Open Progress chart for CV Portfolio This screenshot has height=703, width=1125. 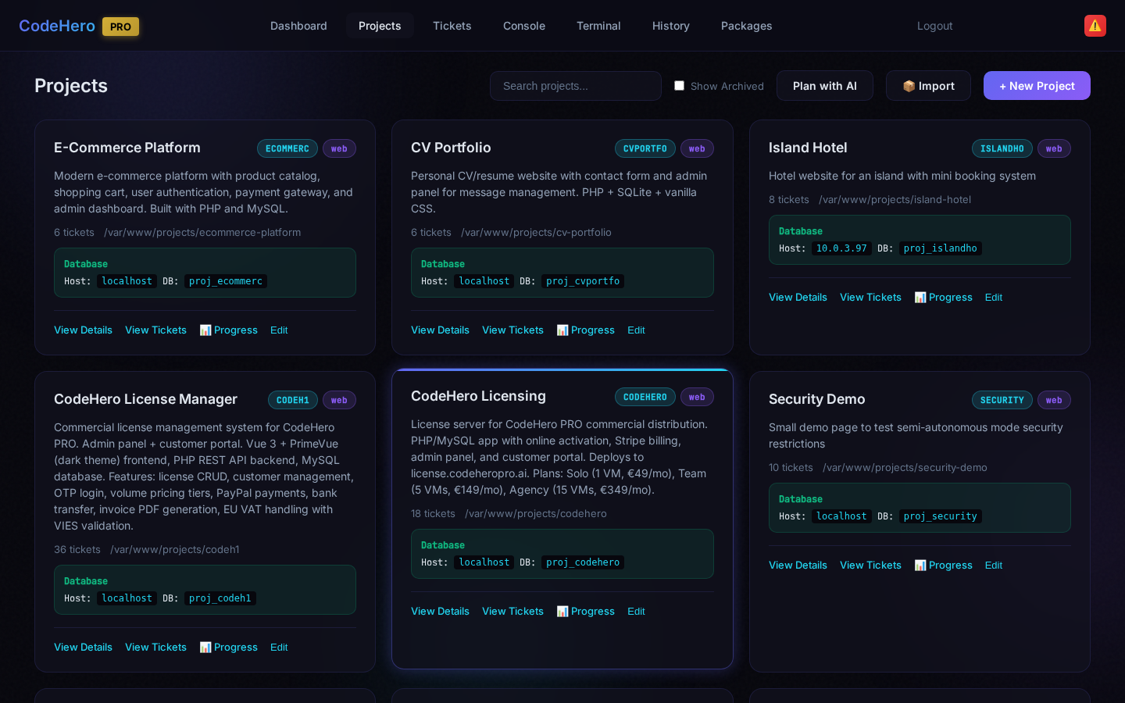click(x=585, y=330)
